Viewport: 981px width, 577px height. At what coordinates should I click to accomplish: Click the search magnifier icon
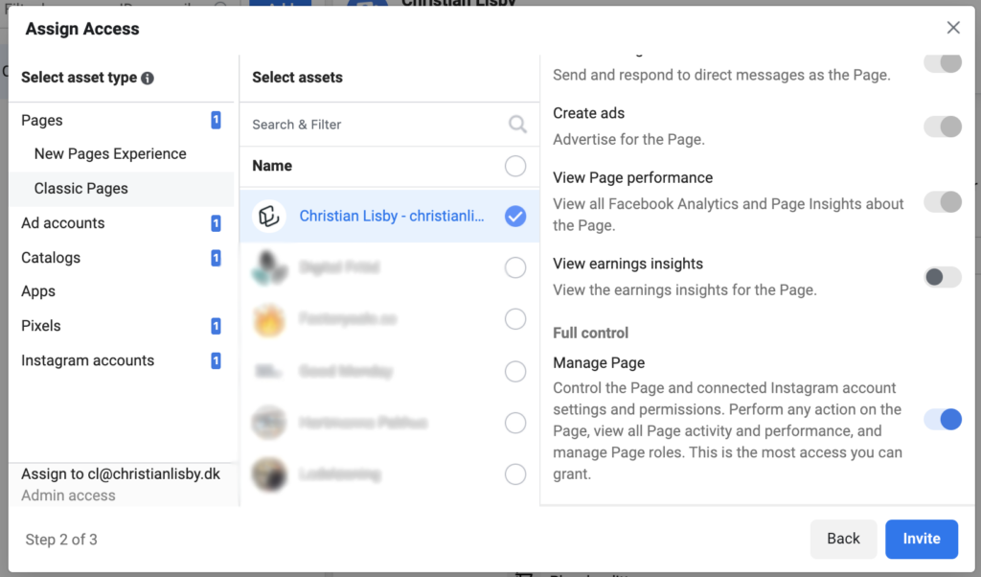coord(517,124)
